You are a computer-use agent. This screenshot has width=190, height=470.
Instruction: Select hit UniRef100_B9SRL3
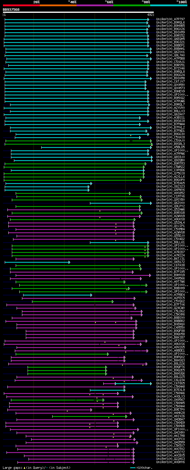click(170, 144)
